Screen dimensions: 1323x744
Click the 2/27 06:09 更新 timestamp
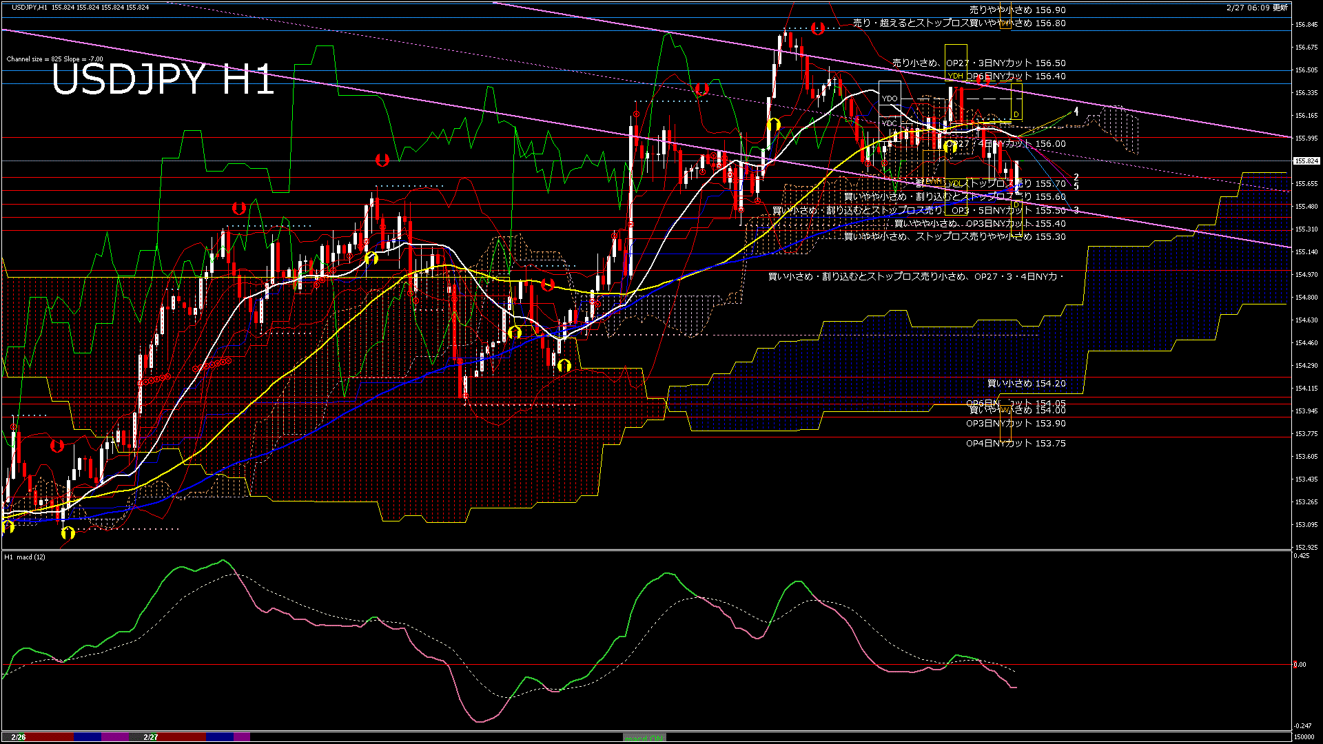tap(1257, 8)
